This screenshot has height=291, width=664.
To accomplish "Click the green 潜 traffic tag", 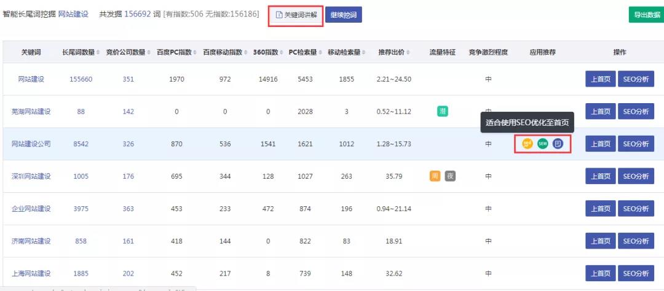I will (x=442, y=111).
